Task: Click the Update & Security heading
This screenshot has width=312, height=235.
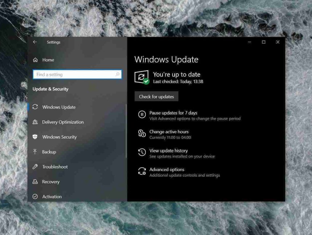Action: 50,89
